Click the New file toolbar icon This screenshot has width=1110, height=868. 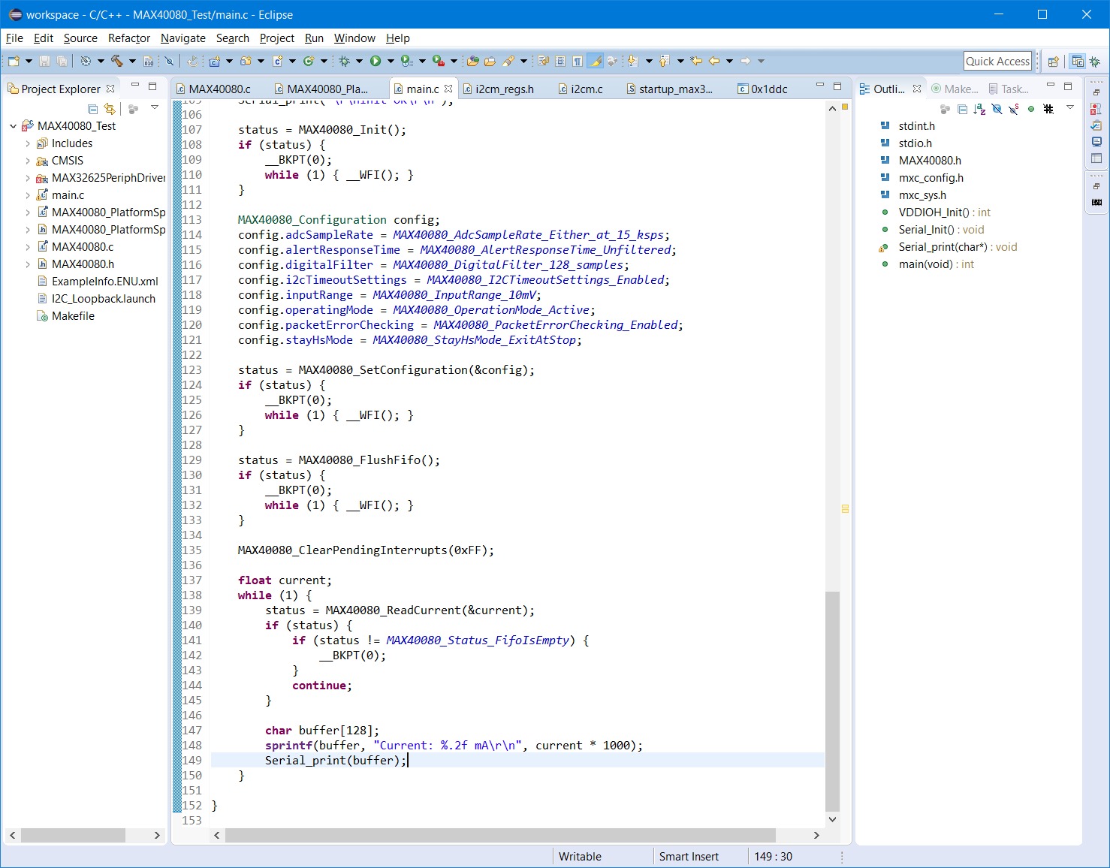14,61
